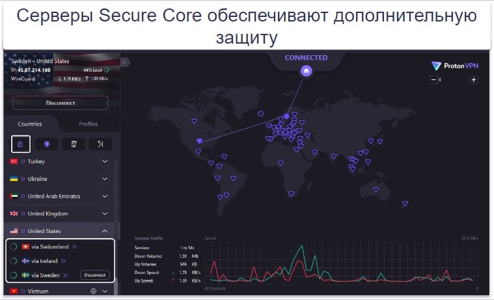Switch to the Profiles tab
Screen dimensions: 494x300
pyautogui.click(x=89, y=124)
